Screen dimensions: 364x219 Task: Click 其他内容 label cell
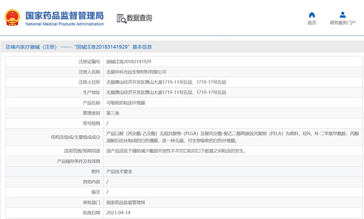pos(54,182)
